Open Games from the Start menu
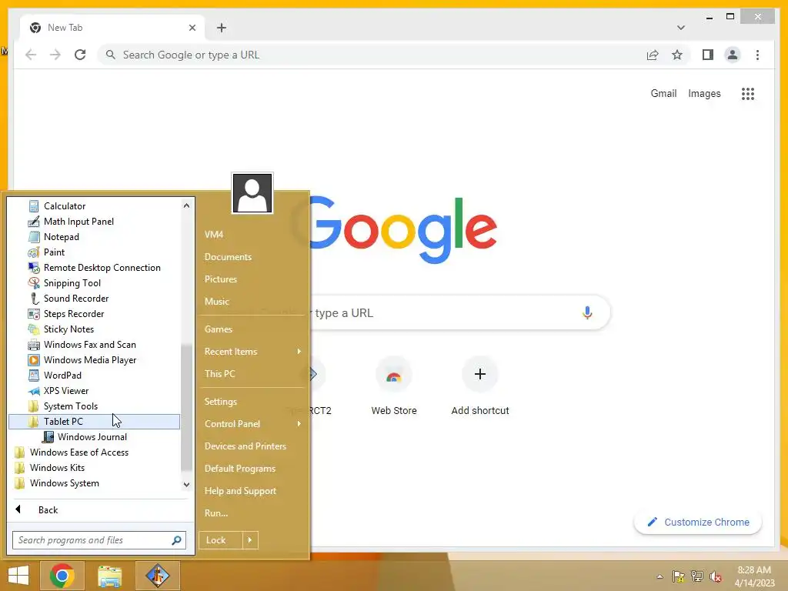Image resolution: width=788 pixels, height=591 pixels. pyautogui.click(x=218, y=329)
